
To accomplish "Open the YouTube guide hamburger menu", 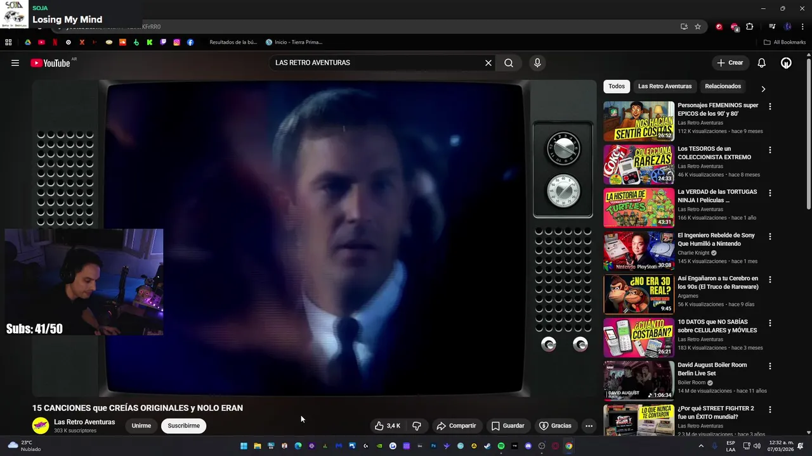I will (x=15, y=63).
